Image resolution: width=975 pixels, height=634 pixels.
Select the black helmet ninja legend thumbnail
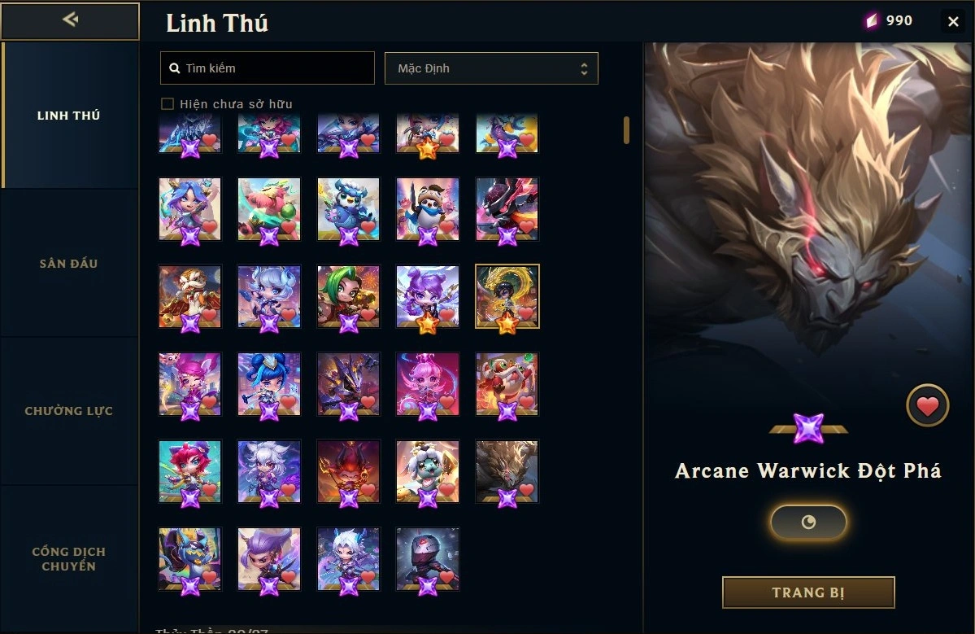tap(428, 558)
